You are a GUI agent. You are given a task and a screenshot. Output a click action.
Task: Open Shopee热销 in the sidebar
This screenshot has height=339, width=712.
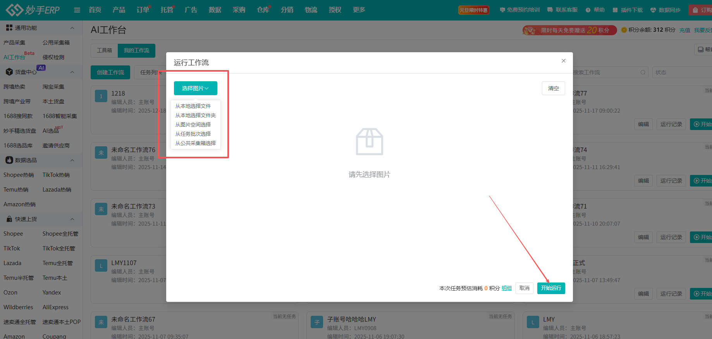point(19,175)
